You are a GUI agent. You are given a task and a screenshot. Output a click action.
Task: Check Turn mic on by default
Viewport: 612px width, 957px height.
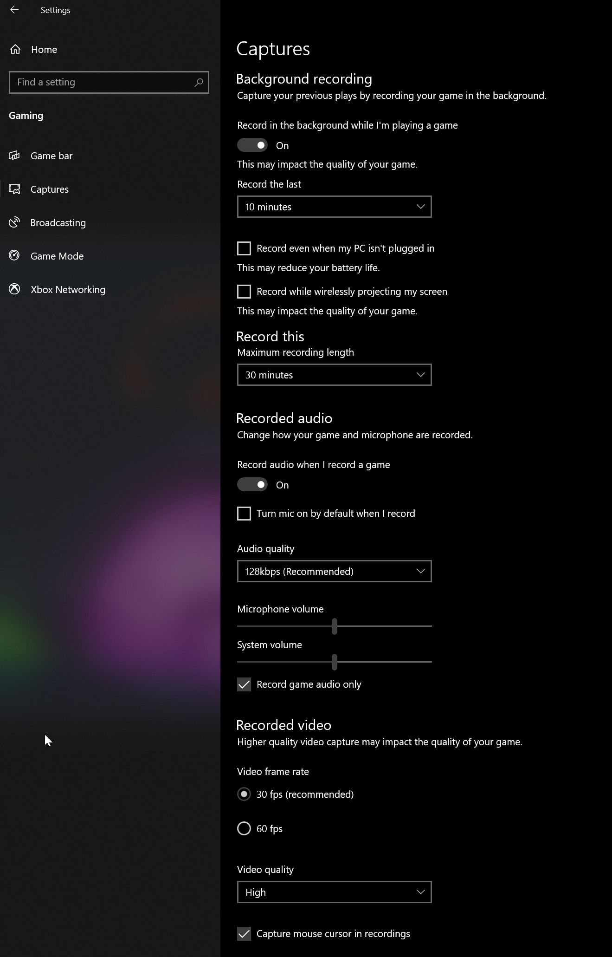tap(244, 514)
